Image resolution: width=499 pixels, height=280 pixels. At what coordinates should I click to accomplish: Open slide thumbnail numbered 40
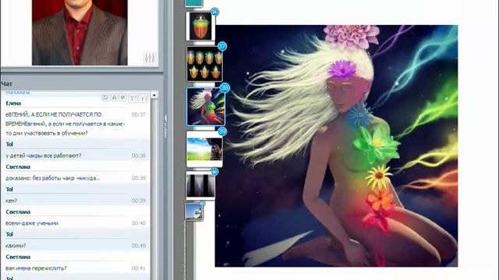click(200, 186)
